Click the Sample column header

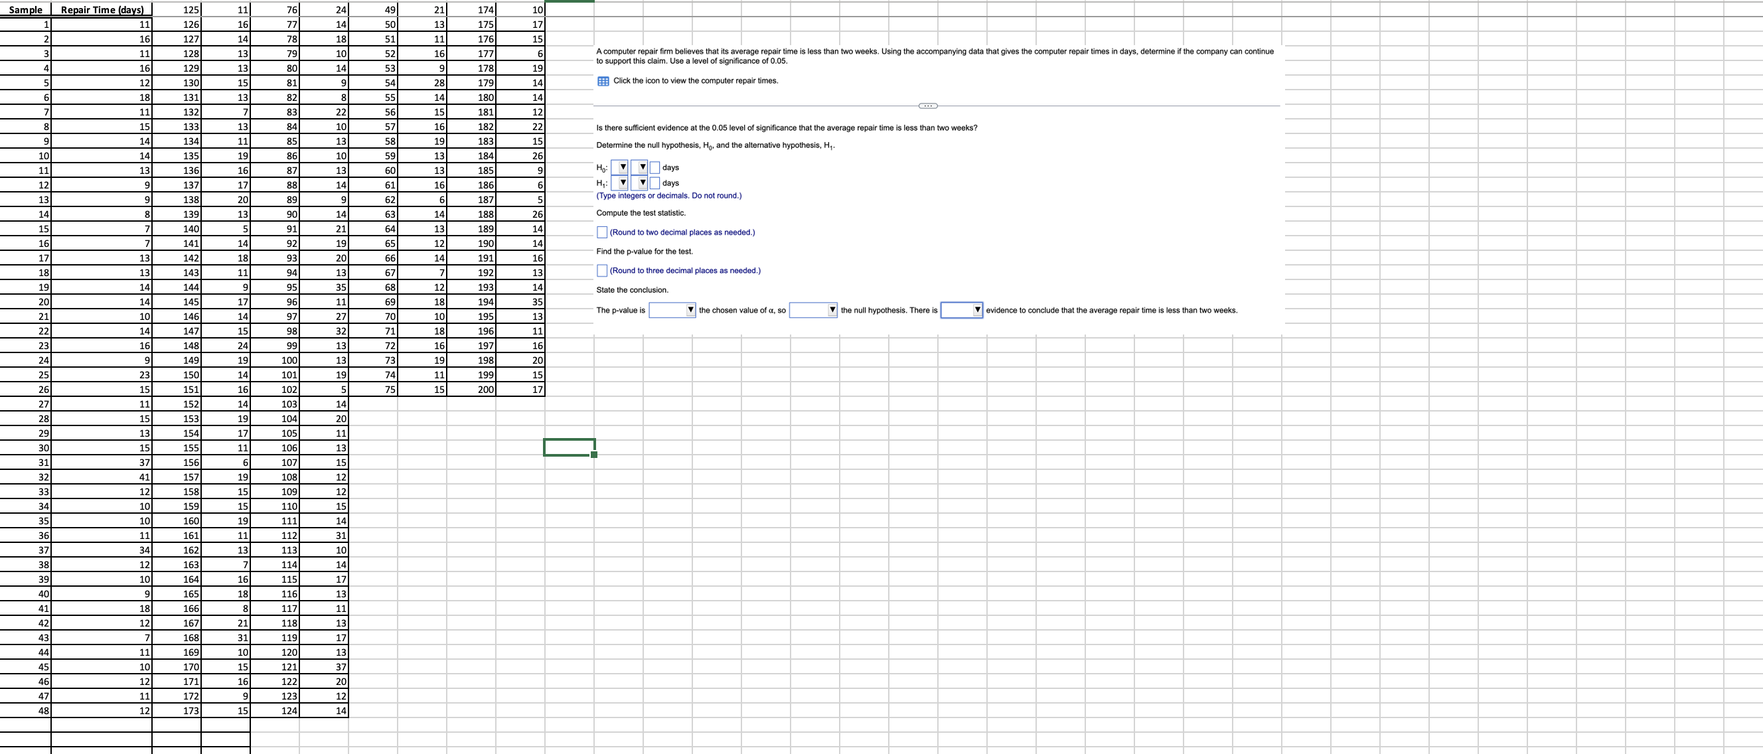pyautogui.click(x=25, y=9)
